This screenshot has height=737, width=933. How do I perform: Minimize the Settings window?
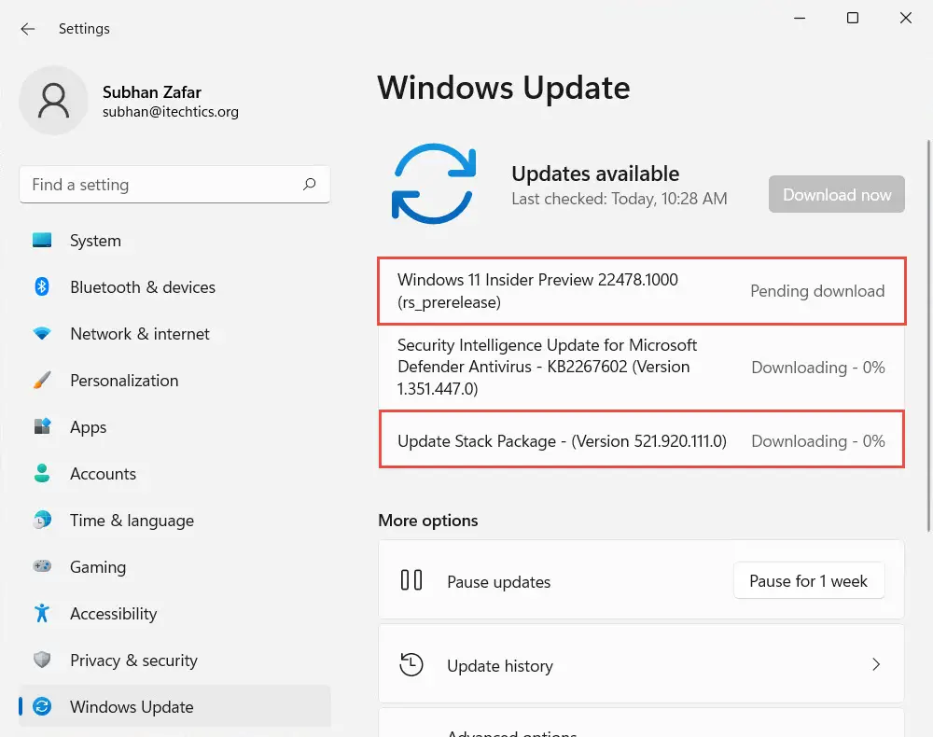coord(800,18)
